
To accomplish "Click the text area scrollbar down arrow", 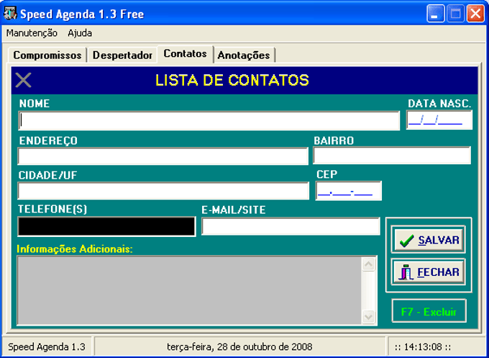I will click(369, 317).
